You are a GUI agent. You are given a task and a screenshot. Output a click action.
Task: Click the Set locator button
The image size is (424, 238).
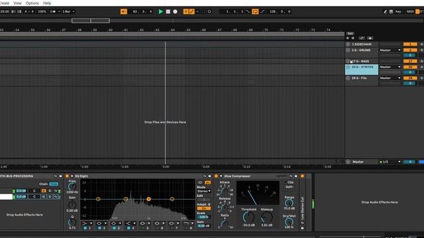click(350, 34)
